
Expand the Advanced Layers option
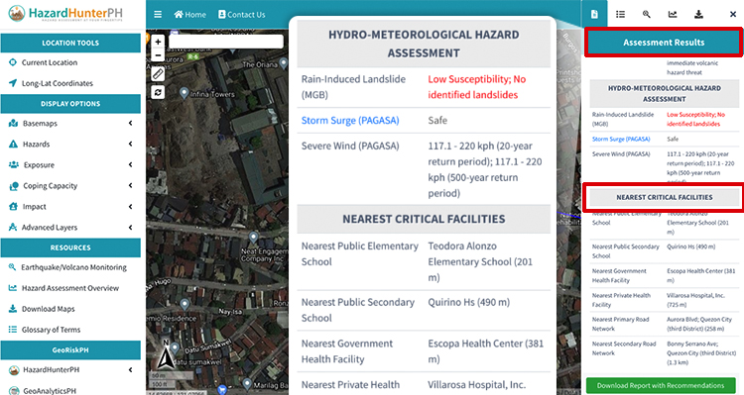click(x=70, y=228)
